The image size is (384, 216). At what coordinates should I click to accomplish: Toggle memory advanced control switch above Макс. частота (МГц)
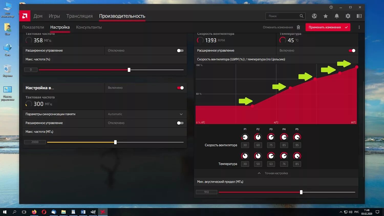tap(180, 123)
